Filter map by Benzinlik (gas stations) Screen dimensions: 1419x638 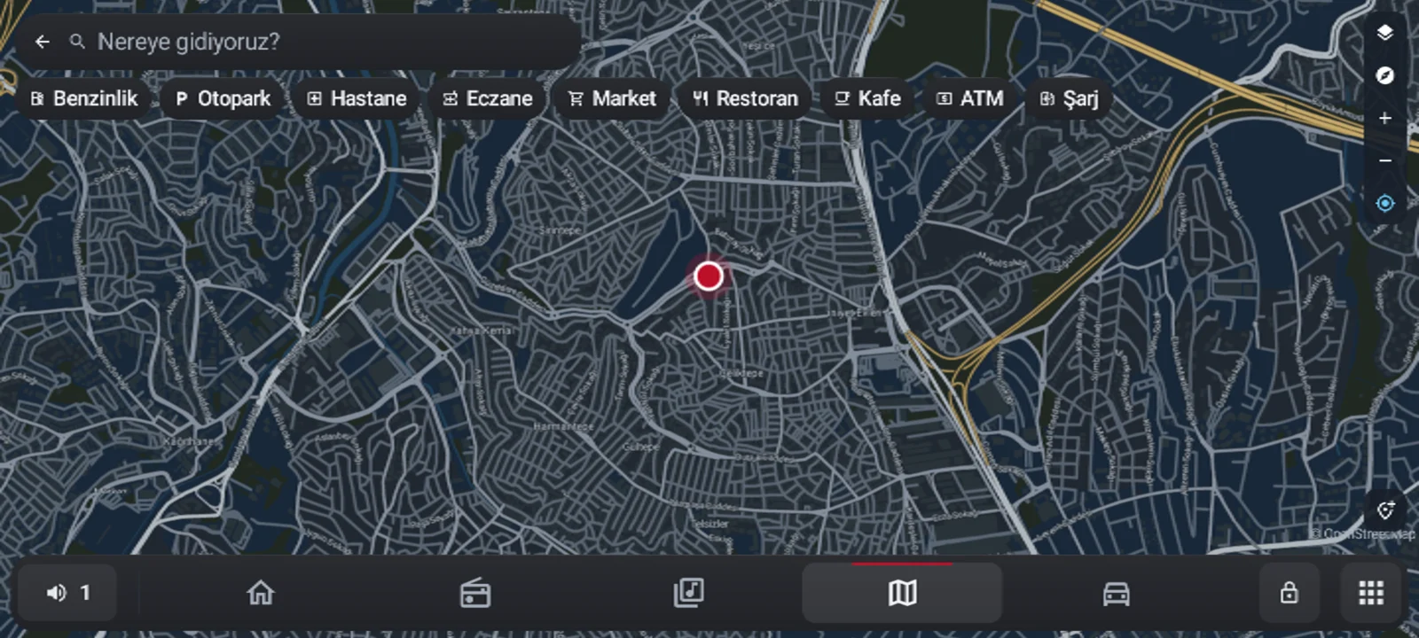click(85, 98)
